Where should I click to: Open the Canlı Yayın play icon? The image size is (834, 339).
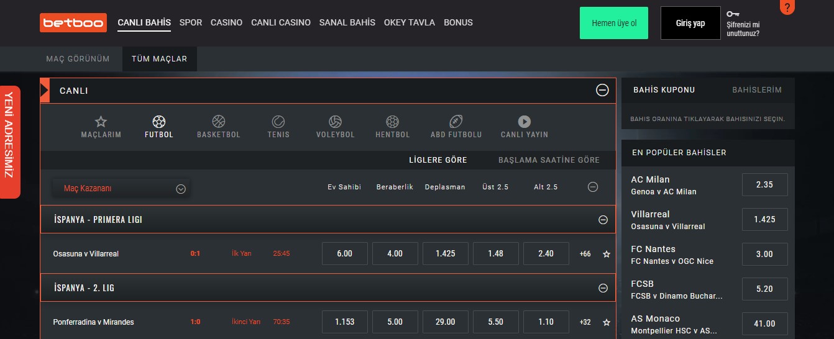(525, 121)
